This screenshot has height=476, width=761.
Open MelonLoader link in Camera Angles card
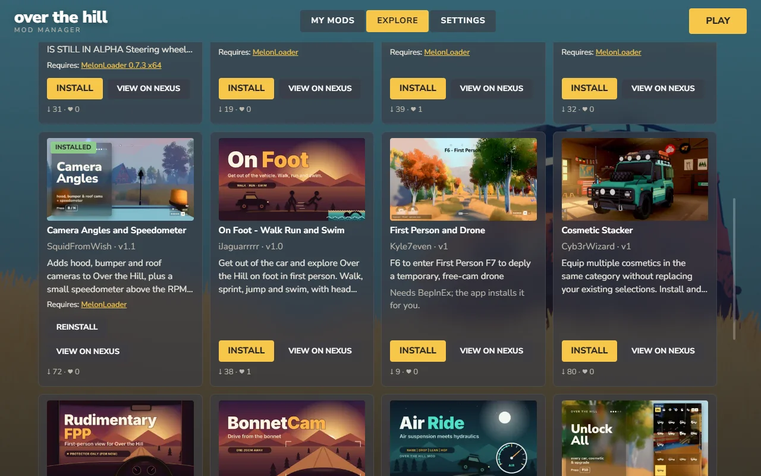(x=104, y=305)
